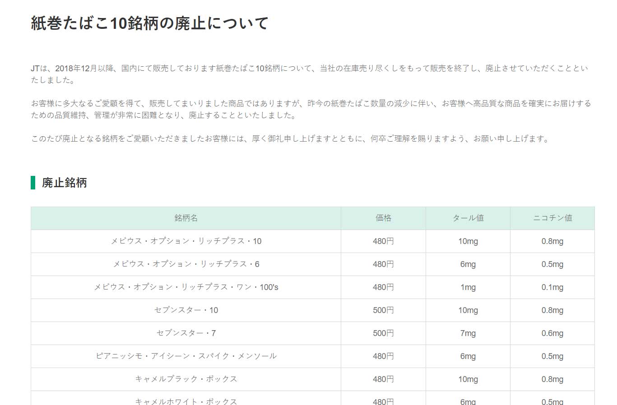Click the paragraph starting with このたび廃止となる銘柄
Screen dimensions: 617x405
291,139
